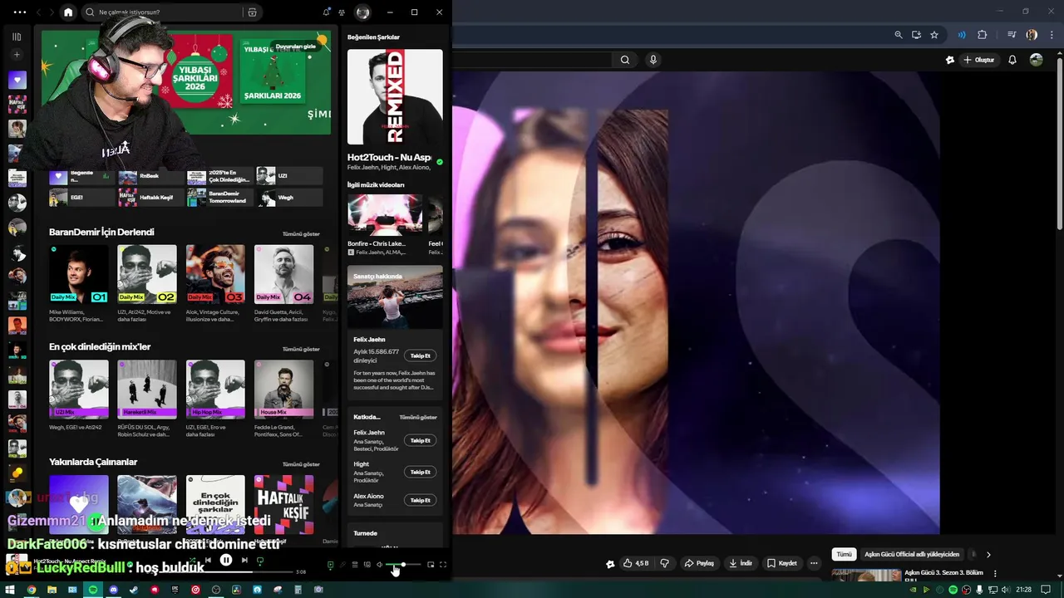Pause the current Spotify track
The width and height of the screenshot is (1064, 598).
click(x=226, y=561)
